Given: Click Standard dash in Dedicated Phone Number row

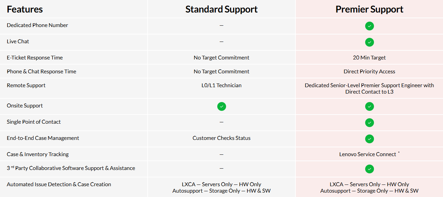Looking at the screenshot, I should [221, 25].
